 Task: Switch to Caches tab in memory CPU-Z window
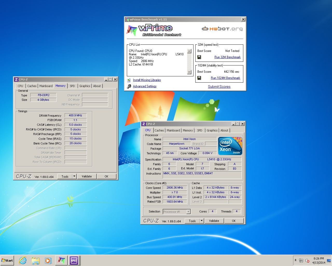pyautogui.click(x=32, y=86)
